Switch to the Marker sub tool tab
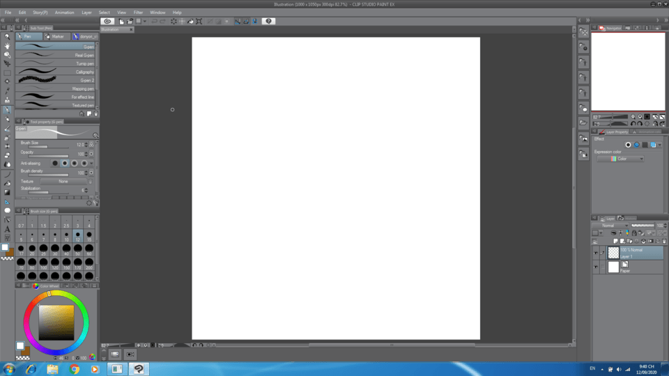The width and height of the screenshot is (669, 376). click(56, 37)
